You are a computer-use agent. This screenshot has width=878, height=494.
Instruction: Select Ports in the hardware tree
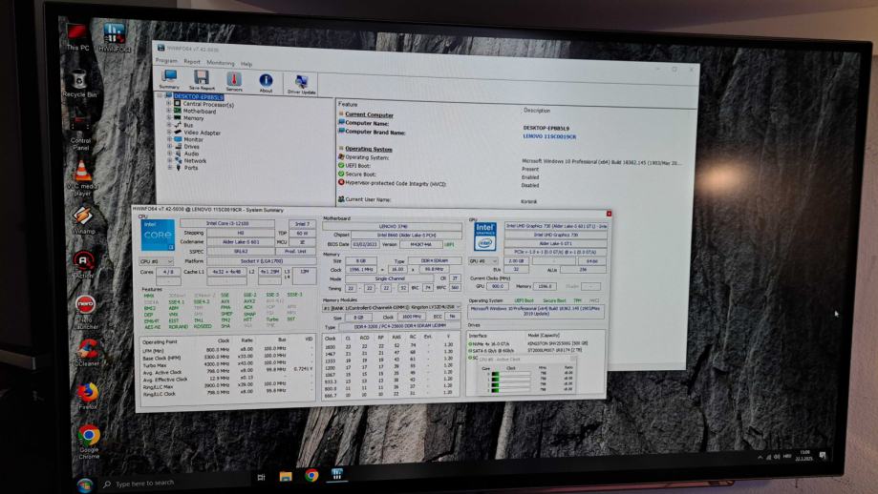pos(191,168)
